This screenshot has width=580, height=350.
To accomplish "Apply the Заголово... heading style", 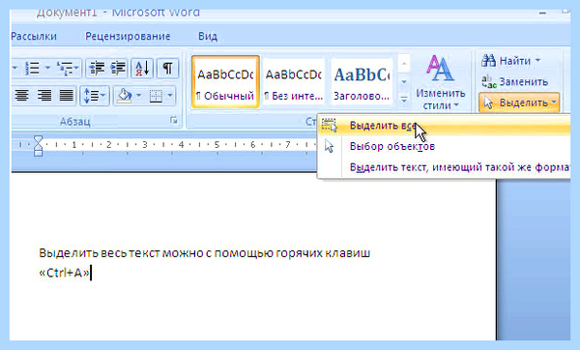I will point(362,82).
